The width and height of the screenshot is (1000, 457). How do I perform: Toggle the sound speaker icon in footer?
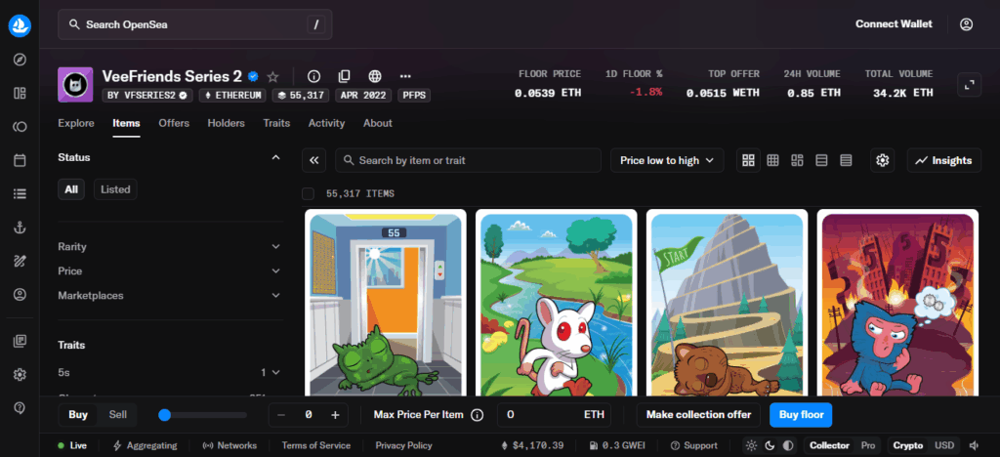[x=974, y=445]
